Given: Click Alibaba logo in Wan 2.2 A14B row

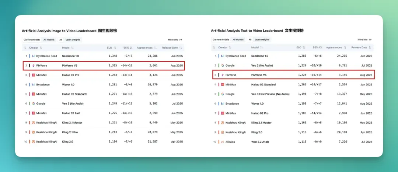Looking at the screenshot, I should click(223, 142).
